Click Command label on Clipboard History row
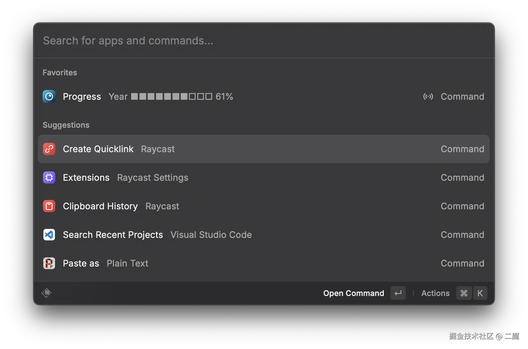 [x=462, y=206]
